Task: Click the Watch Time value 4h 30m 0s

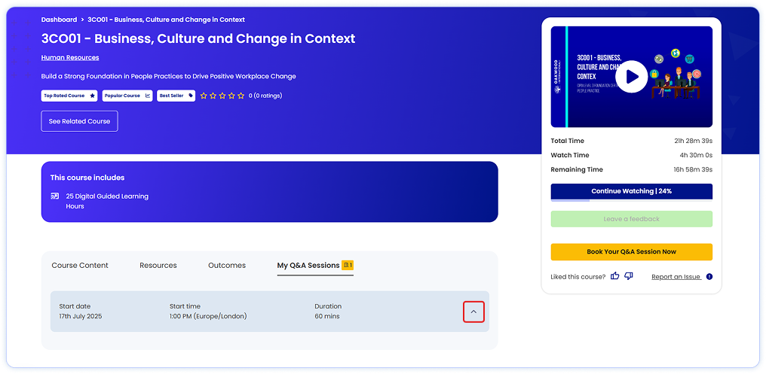Action: coord(696,155)
